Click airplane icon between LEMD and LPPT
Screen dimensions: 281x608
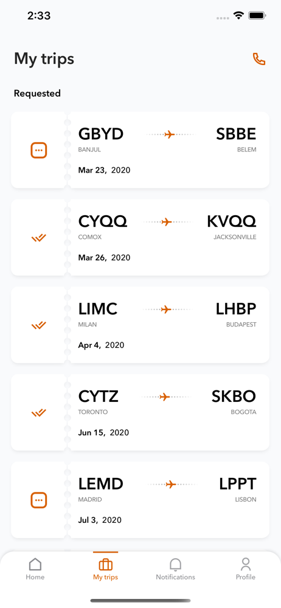pyautogui.click(x=170, y=485)
